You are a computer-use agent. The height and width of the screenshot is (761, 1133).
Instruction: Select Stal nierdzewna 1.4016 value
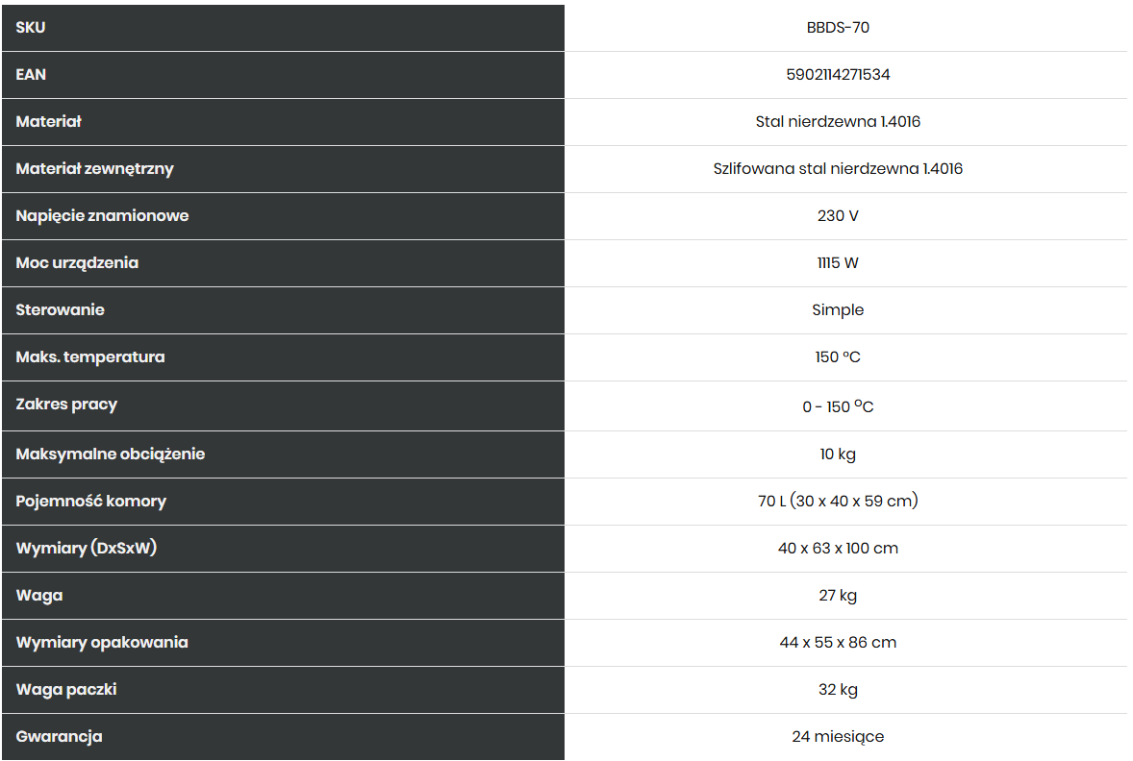(838, 121)
